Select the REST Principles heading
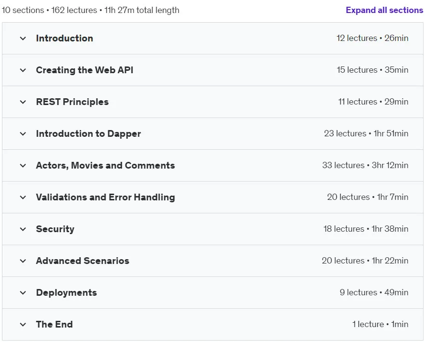This screenshot has width=425, height=342. (x=72, y=102)
